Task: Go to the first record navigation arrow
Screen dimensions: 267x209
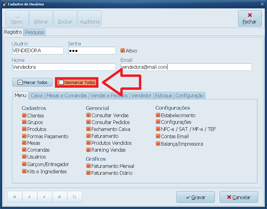Action: pos(15,197)
